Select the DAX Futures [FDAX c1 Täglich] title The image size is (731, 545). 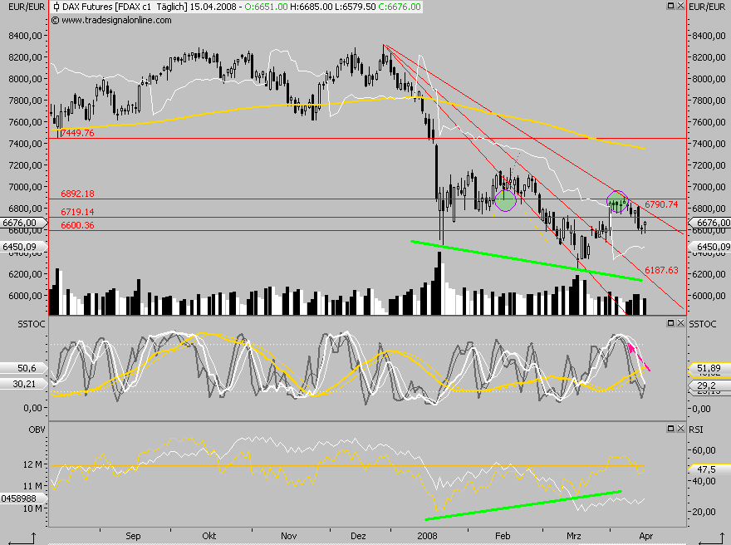point(125,7)
